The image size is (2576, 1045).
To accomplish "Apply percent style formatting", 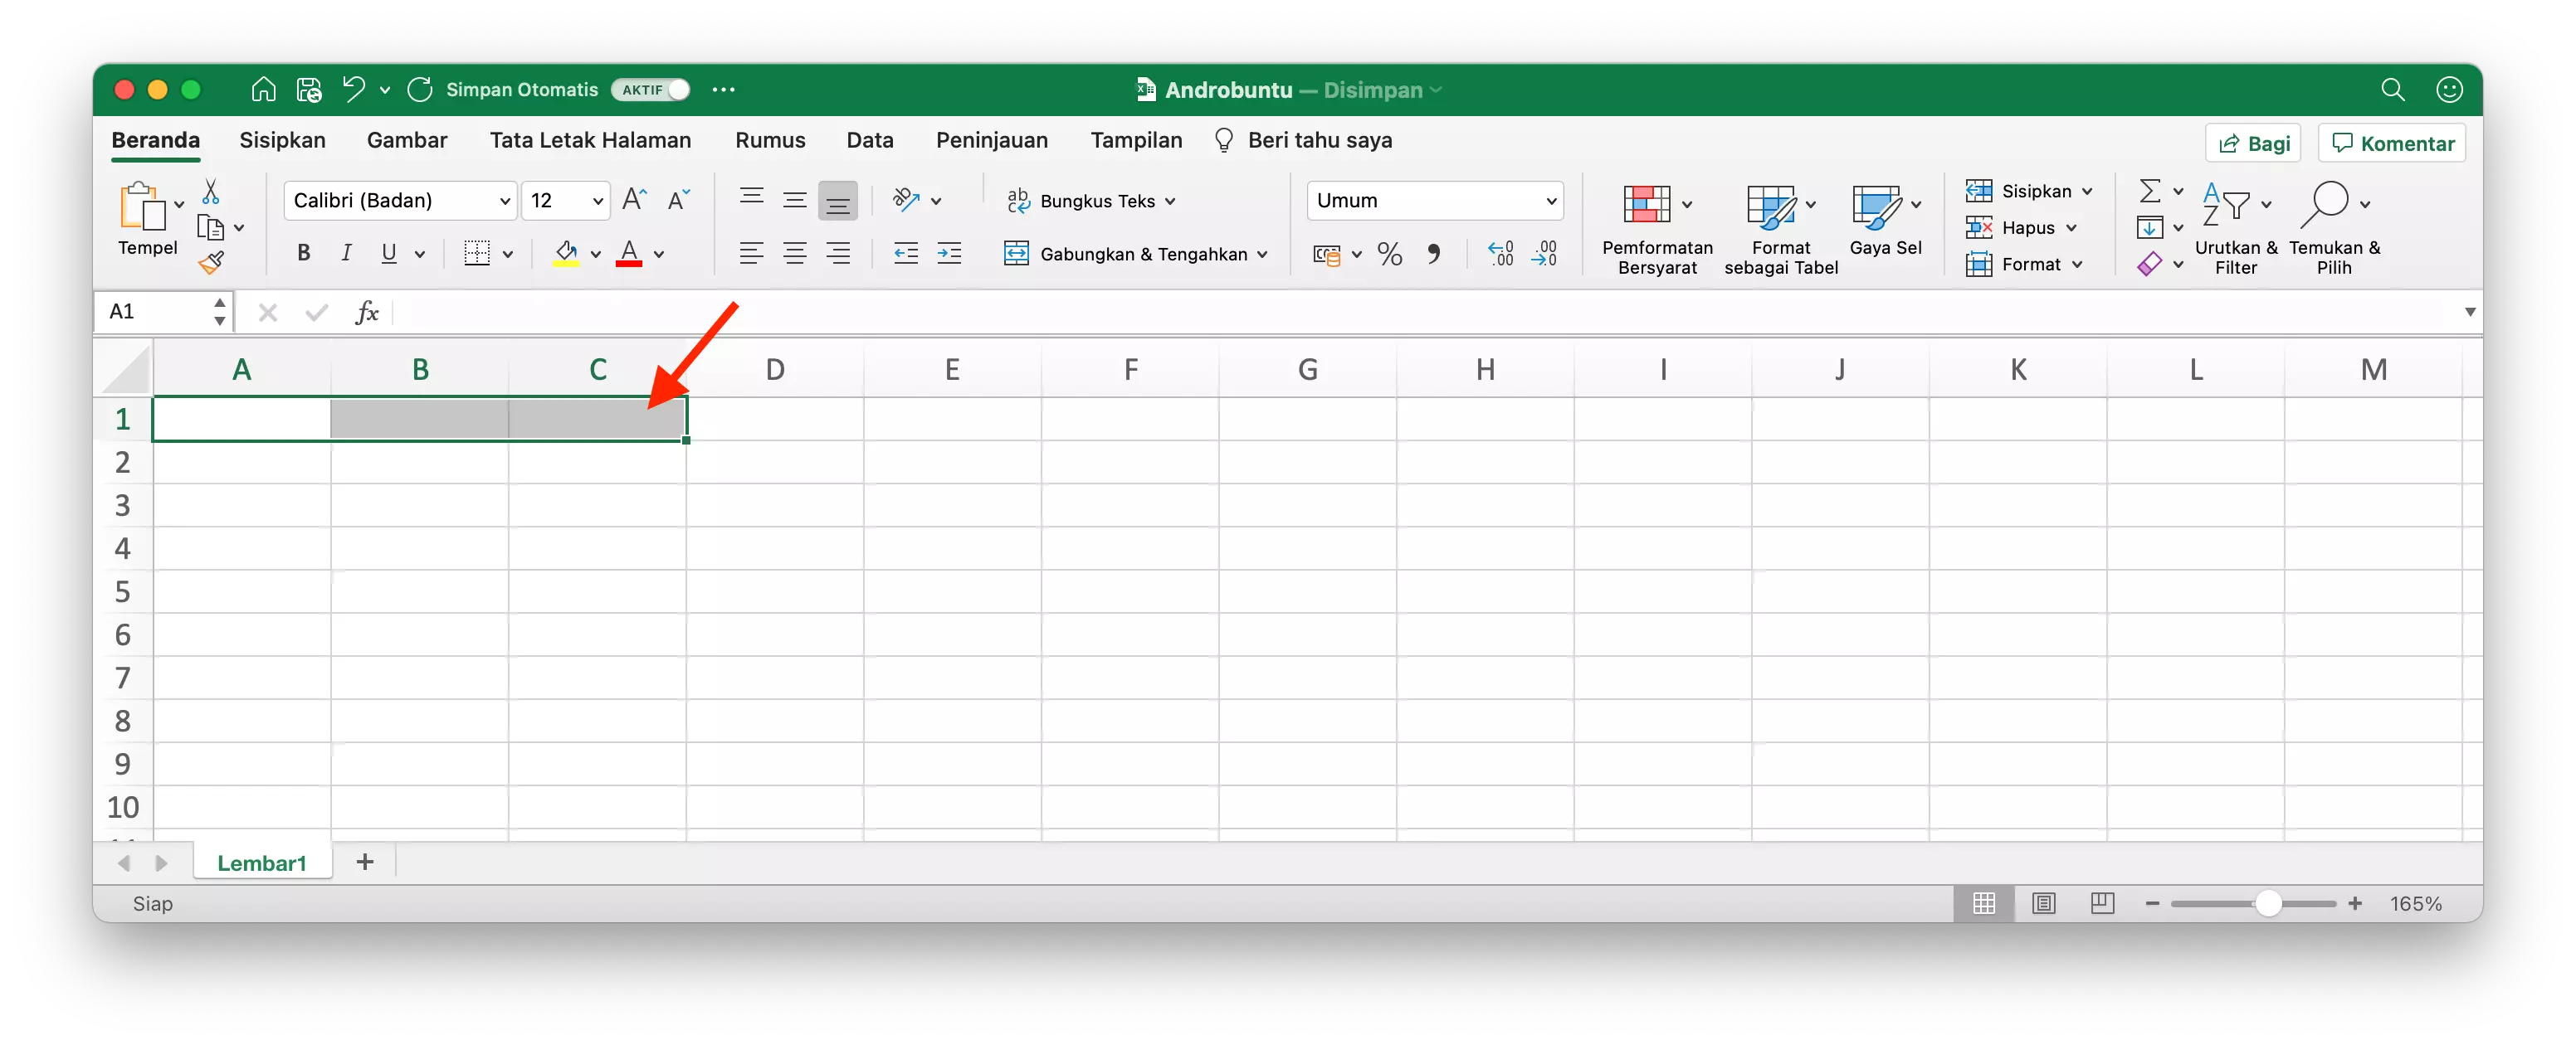I will (x=1389, y=254).
